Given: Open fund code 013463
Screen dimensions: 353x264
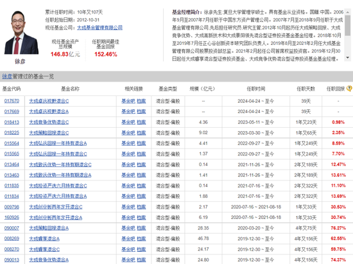Looking at the screenshot, I should click(12, 175).
